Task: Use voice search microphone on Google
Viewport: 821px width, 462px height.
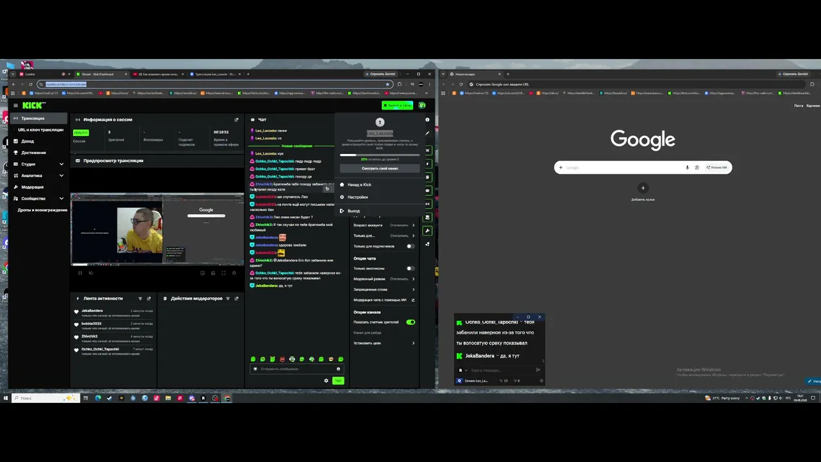Action: pyautogui.click(x=687, y=167)
